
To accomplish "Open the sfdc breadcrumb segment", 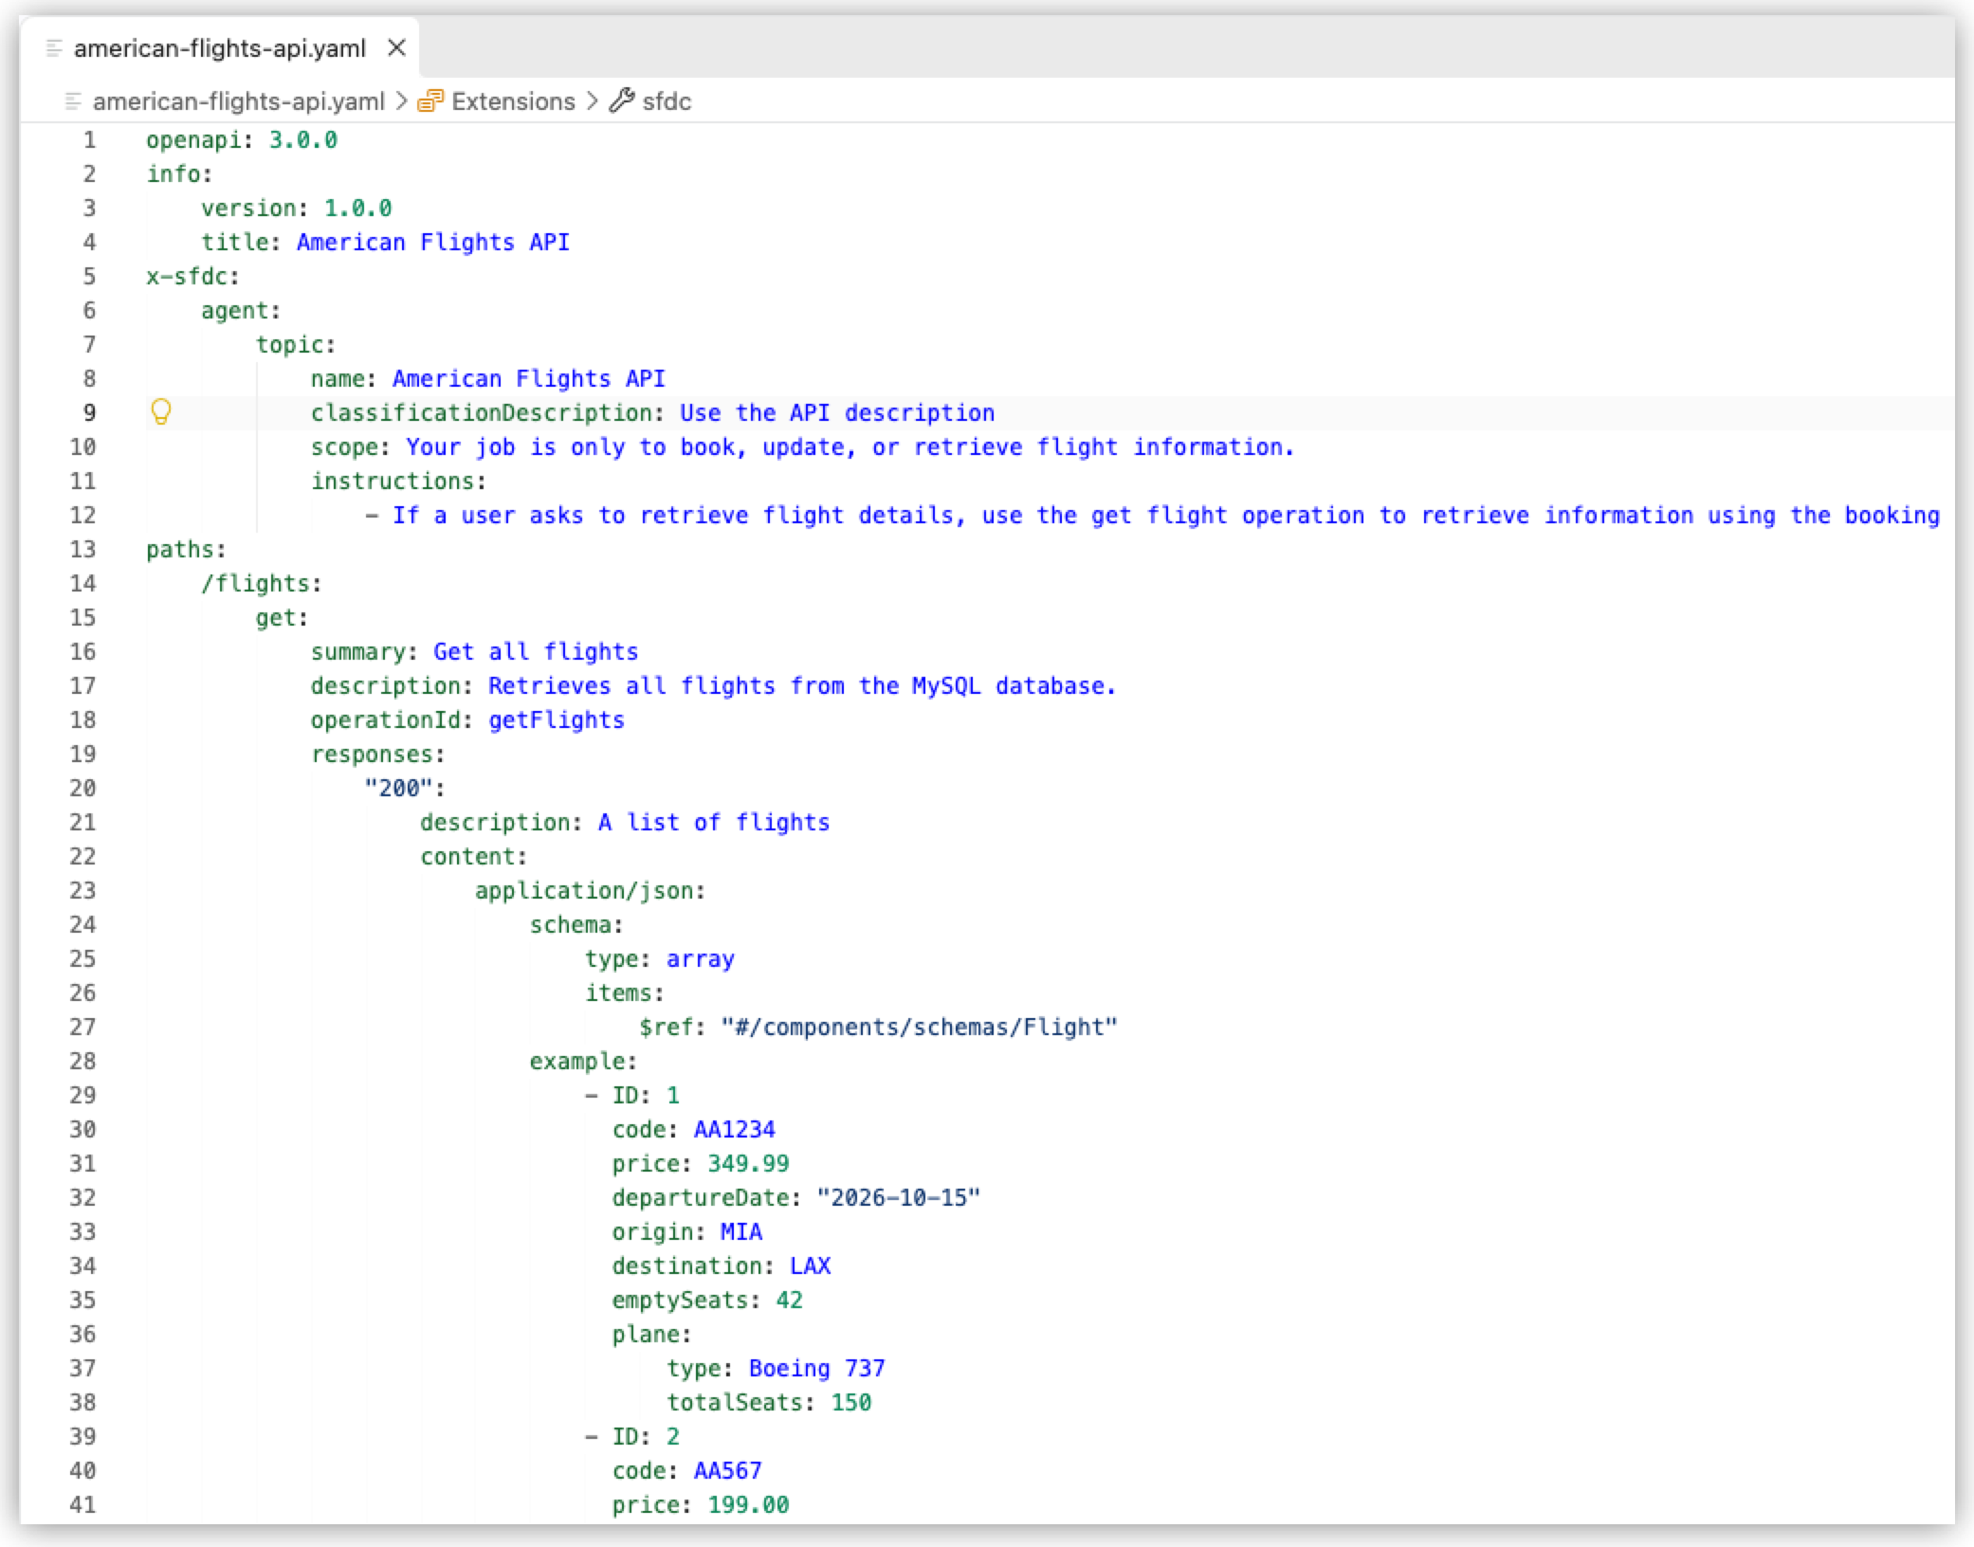I will (667, 101).
